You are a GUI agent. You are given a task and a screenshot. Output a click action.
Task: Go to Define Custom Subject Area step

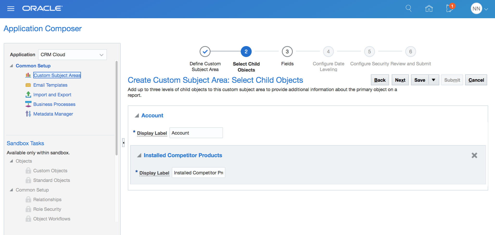[205, 52]
